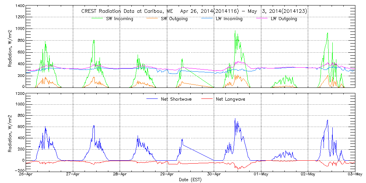Click the 27-Apr date tick label
The width and height of the screenshot is (366, 183).
[74, 174]
